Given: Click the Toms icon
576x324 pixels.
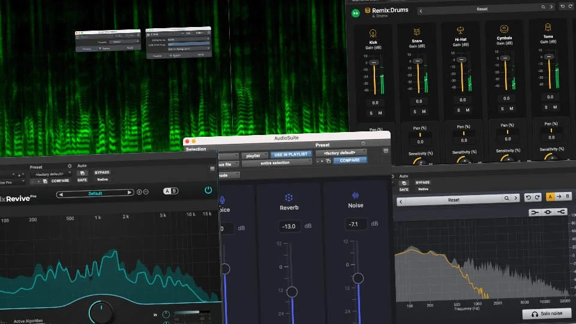Looking at the screenshot, I should 548,28.
